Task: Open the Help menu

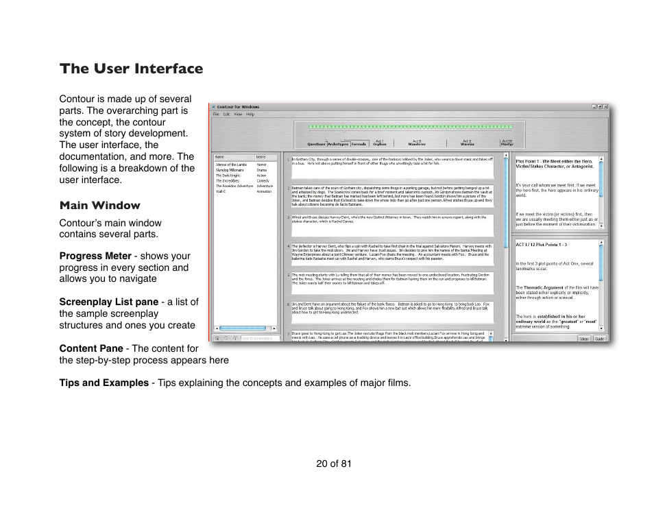Action: tap(250, 115)
